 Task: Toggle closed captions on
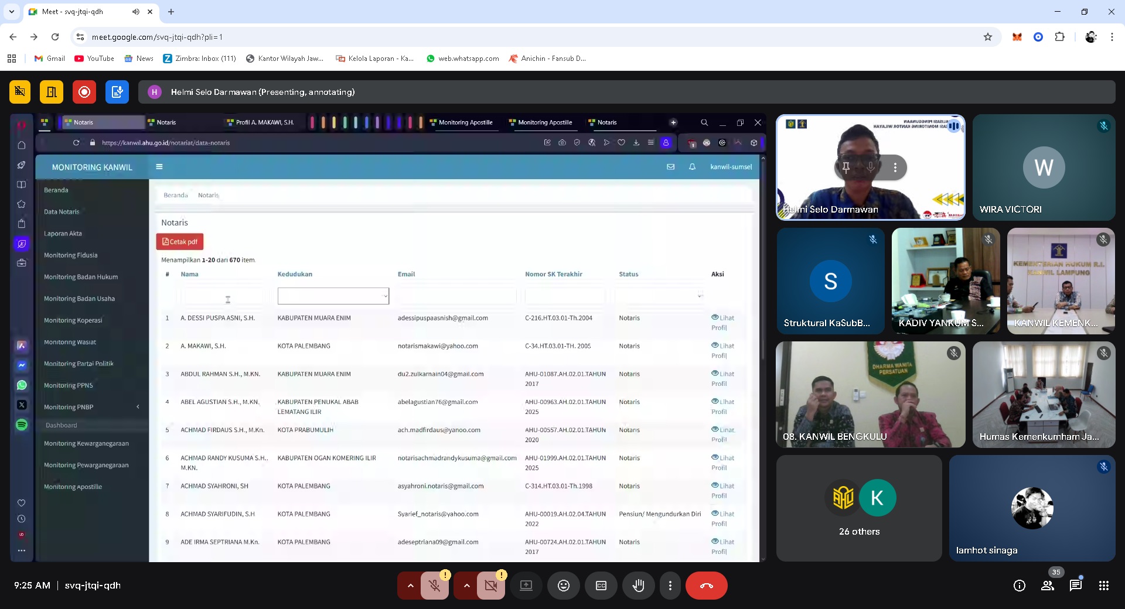[601, 586]
